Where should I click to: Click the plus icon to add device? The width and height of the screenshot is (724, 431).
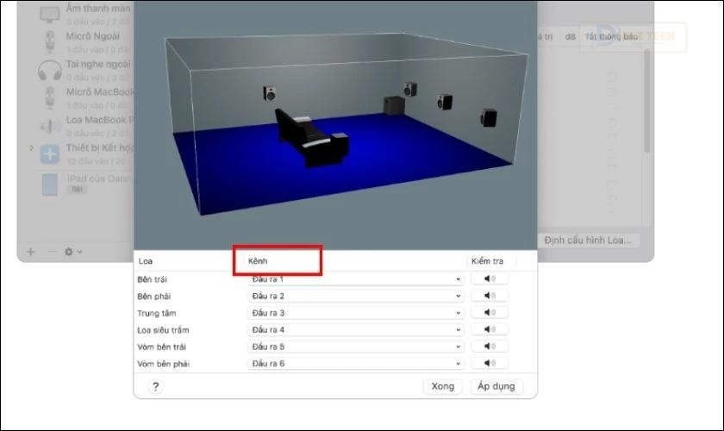(x=31, y=252)
